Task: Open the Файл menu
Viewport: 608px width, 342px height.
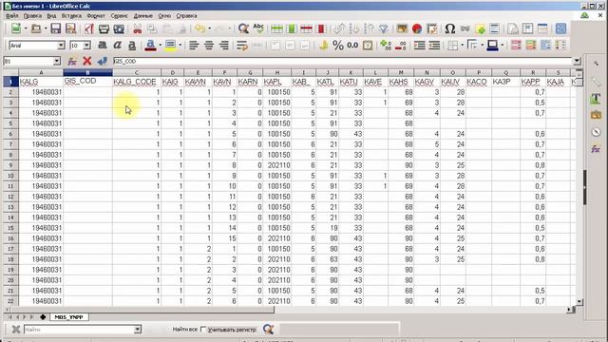Action: point(12,16)
